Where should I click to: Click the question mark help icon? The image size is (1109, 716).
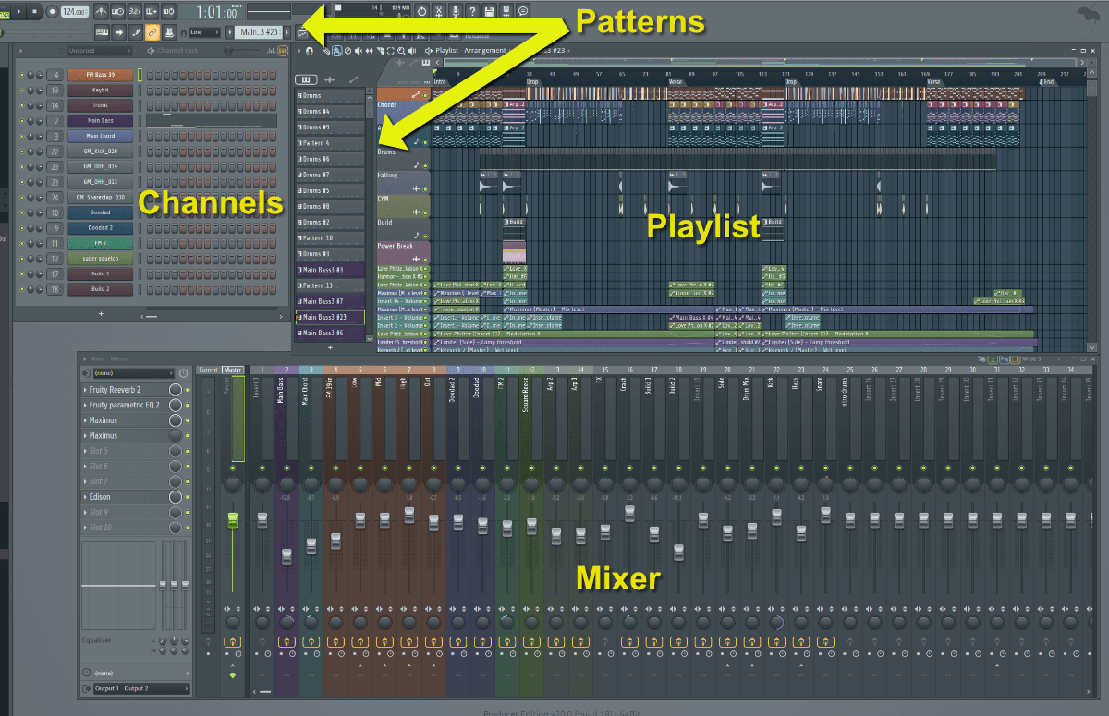(x=472, y=11)
